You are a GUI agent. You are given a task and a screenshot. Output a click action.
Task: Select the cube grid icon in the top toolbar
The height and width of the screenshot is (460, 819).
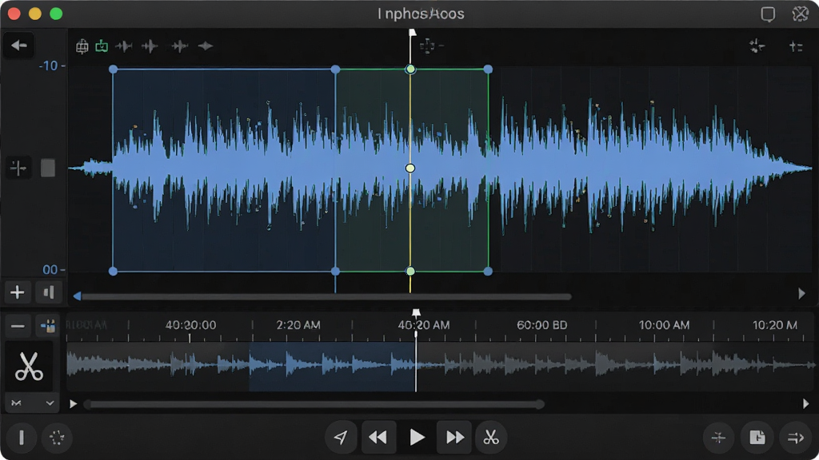tap(82, 46)
